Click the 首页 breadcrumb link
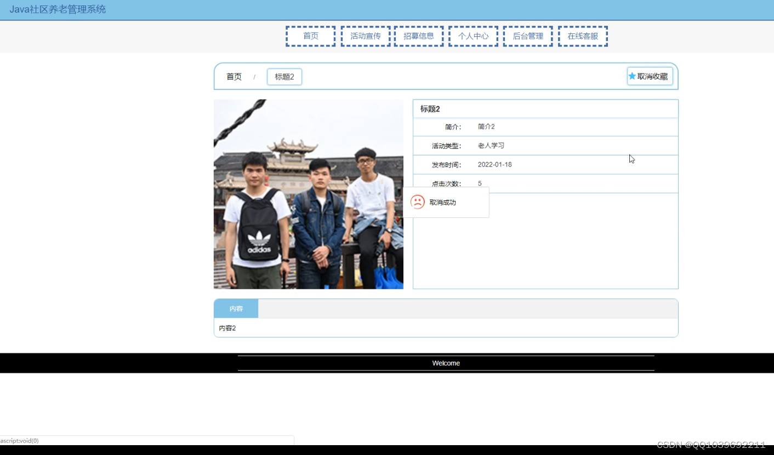This screenshot has width=774, height=455. coord(233,77)
